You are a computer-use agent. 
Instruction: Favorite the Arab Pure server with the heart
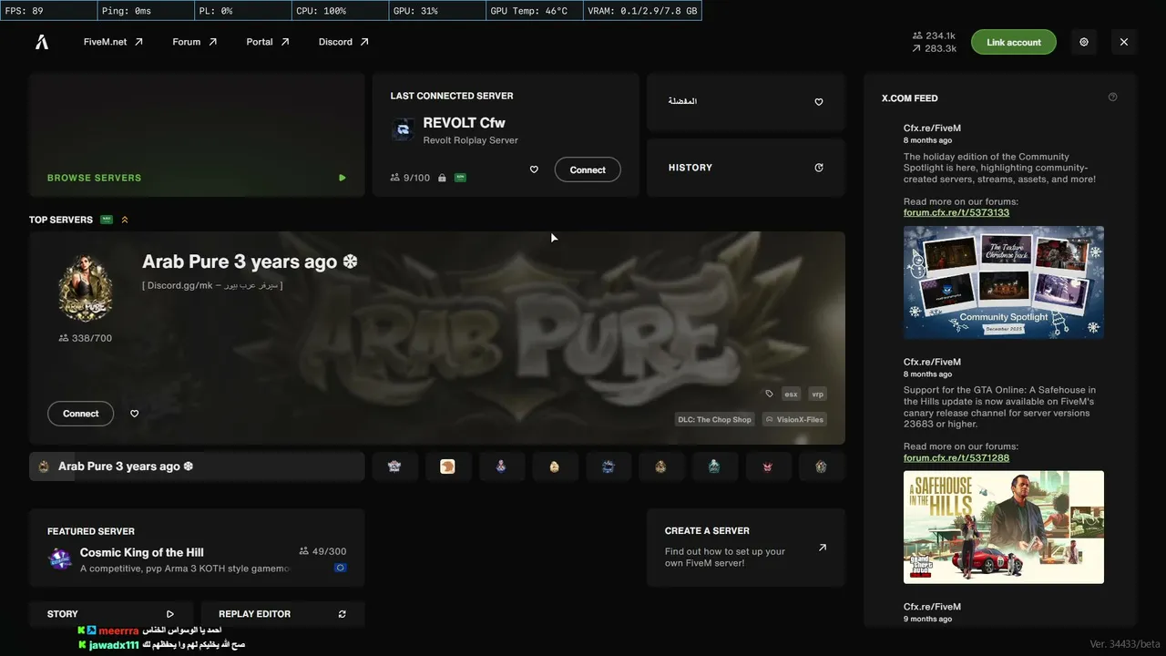click(135, 414)
